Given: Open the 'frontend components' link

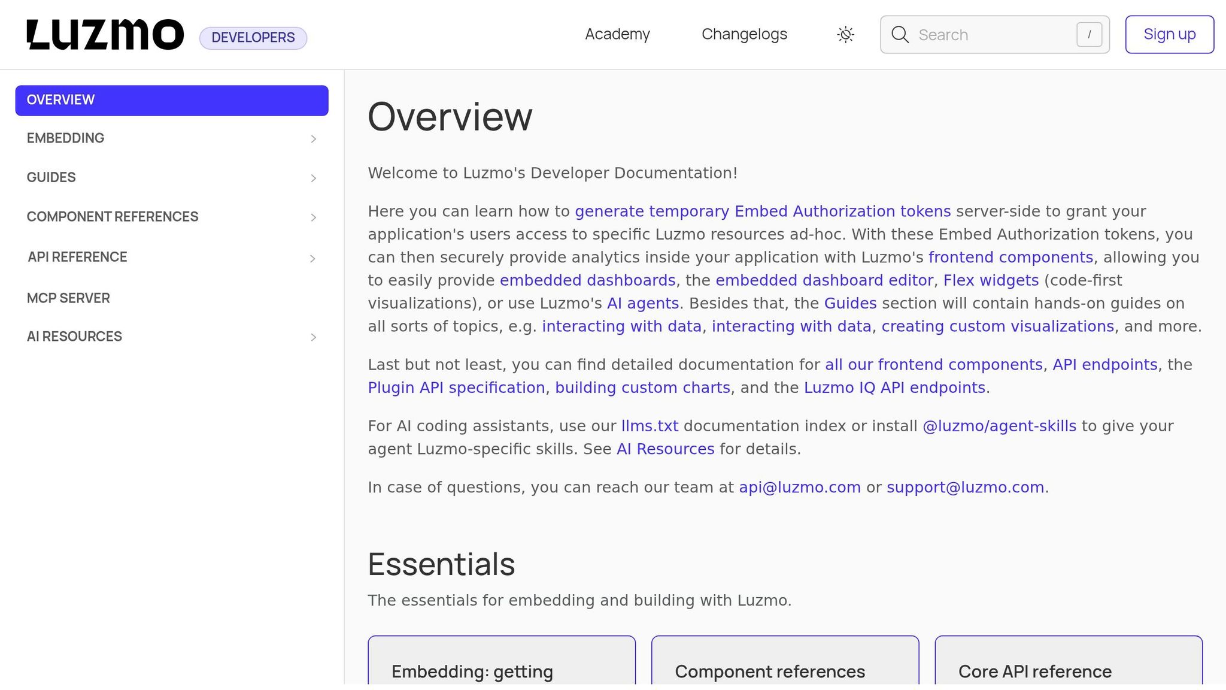Looking at the screenshot, I should 1010,258.
